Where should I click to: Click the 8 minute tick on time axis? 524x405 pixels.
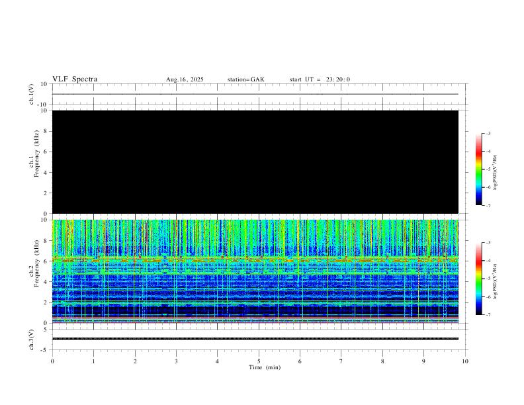pos(382,361)
